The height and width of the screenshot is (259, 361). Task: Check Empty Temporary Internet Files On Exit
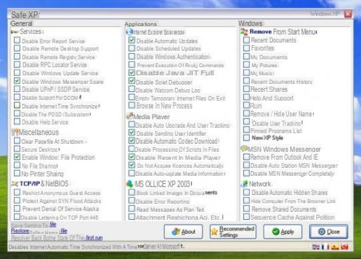coord(132,97)
